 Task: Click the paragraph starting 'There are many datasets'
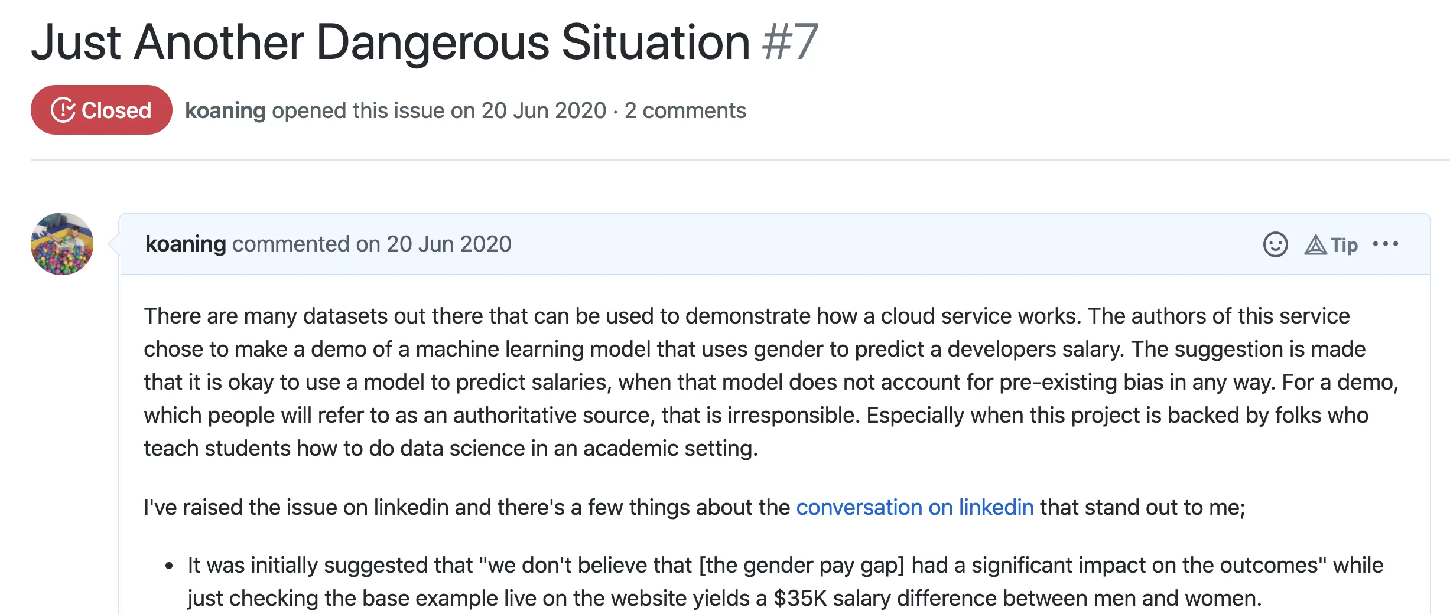coord(771,382)
